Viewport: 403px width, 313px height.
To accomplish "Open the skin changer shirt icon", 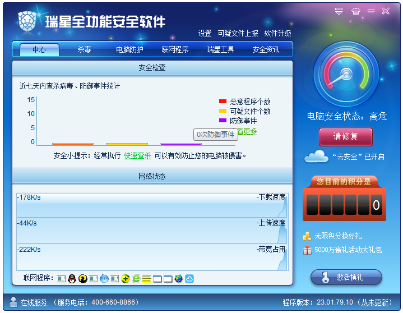I will click(355, 11).
